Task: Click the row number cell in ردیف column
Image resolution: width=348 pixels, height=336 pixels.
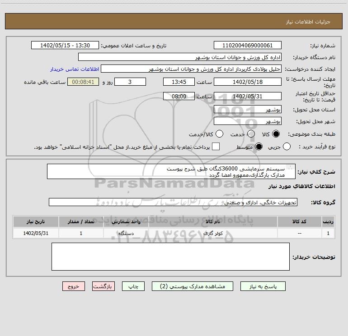Action: (x=328, y=233)
